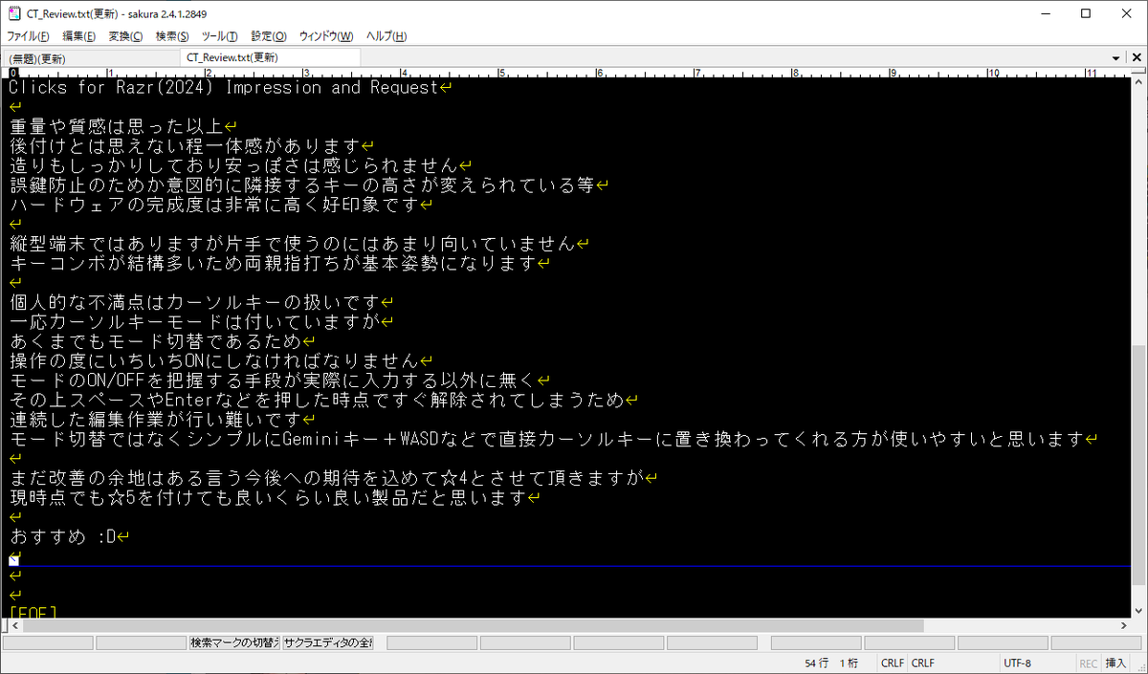Click the REC macro recording indicator

tap(1089, 663)
